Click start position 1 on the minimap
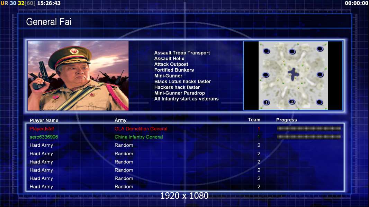Image resolution: width=369 pixels, height=207 pixels. coord(266,102)
